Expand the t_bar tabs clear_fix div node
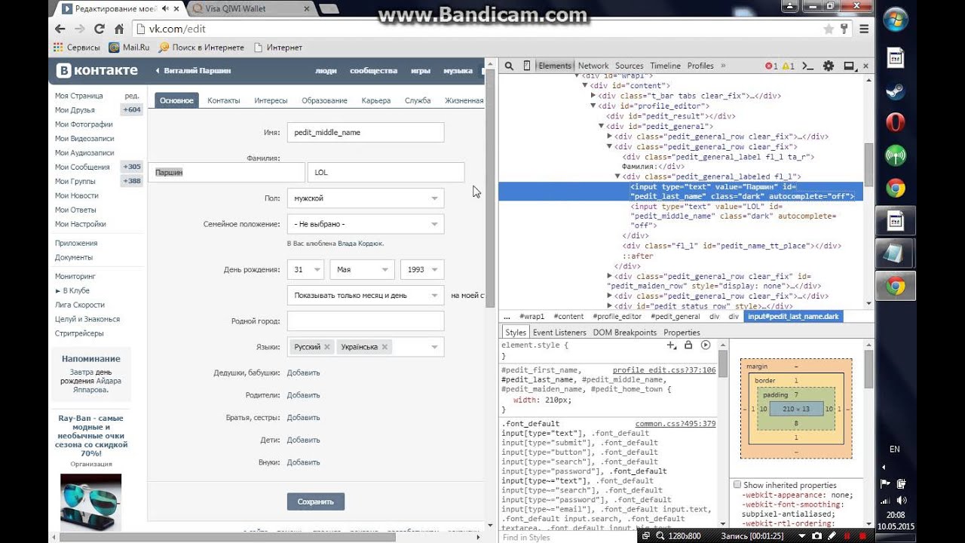 click(593, 96)
